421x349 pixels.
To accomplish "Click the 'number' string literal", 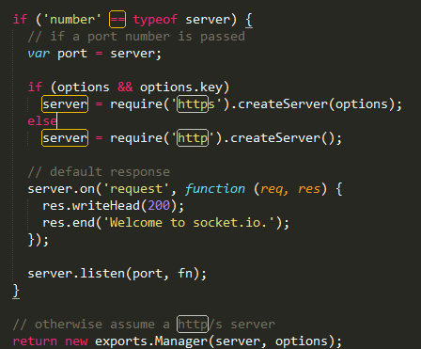I will (x=72, y=20).
